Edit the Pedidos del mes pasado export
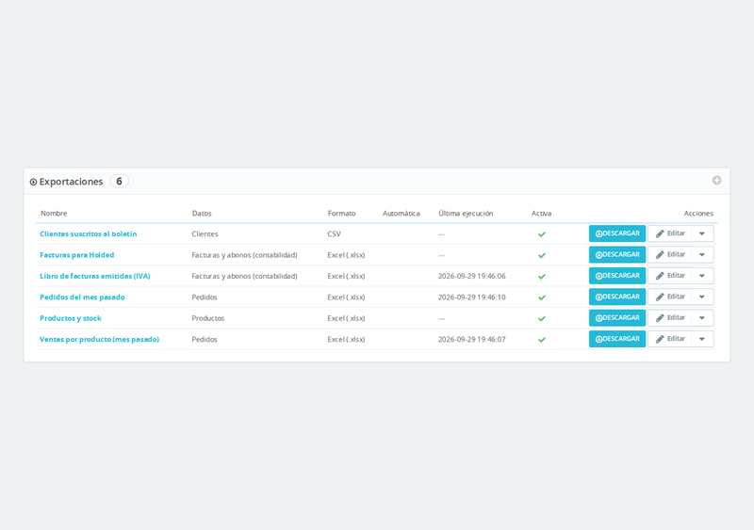This screenshot has height=530, width=754. 670,297
